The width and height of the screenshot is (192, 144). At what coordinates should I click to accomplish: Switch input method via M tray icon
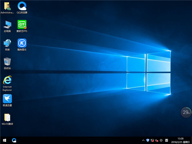coord(166,140)
